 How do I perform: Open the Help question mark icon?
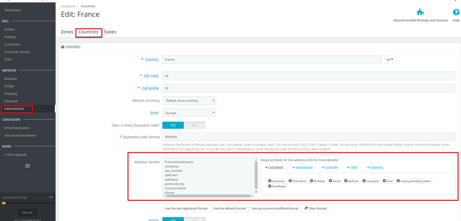(456, 12)
